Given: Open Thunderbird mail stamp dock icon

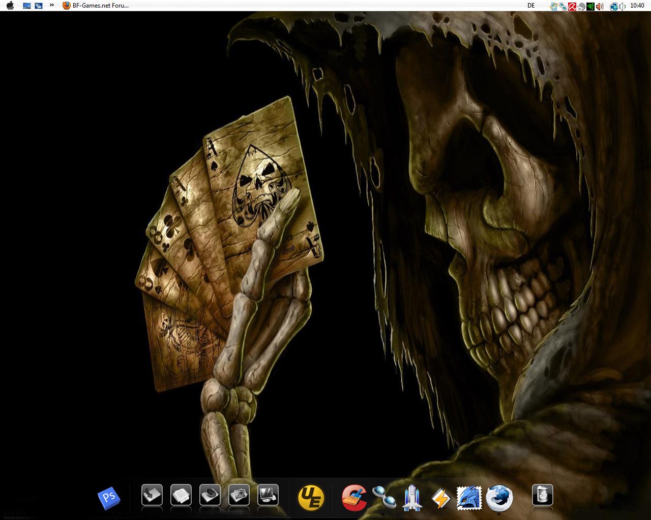Looking at the screenshot, I should pyautogui.click(x=469, y=498).
